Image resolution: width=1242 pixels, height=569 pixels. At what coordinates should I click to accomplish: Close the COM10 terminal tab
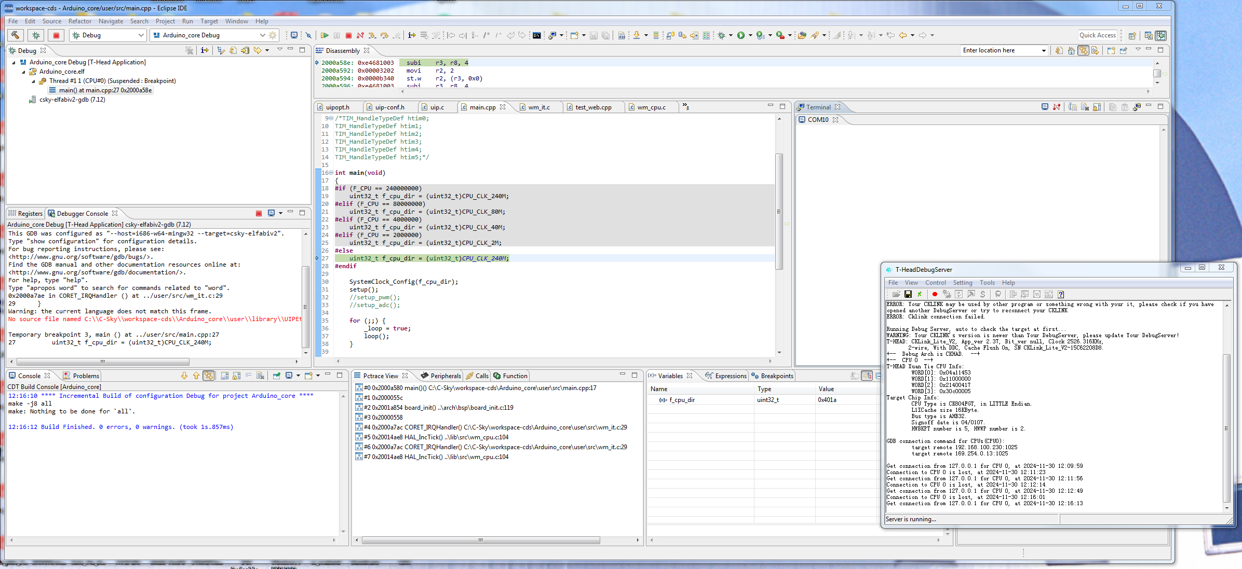coord(835,119)
